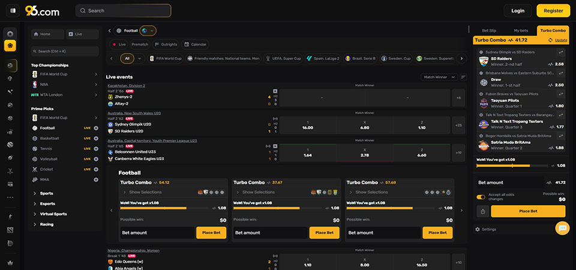The height and width of the screenshot is (270, 576).
Task: Click the Register button
Action: (553, 11)
